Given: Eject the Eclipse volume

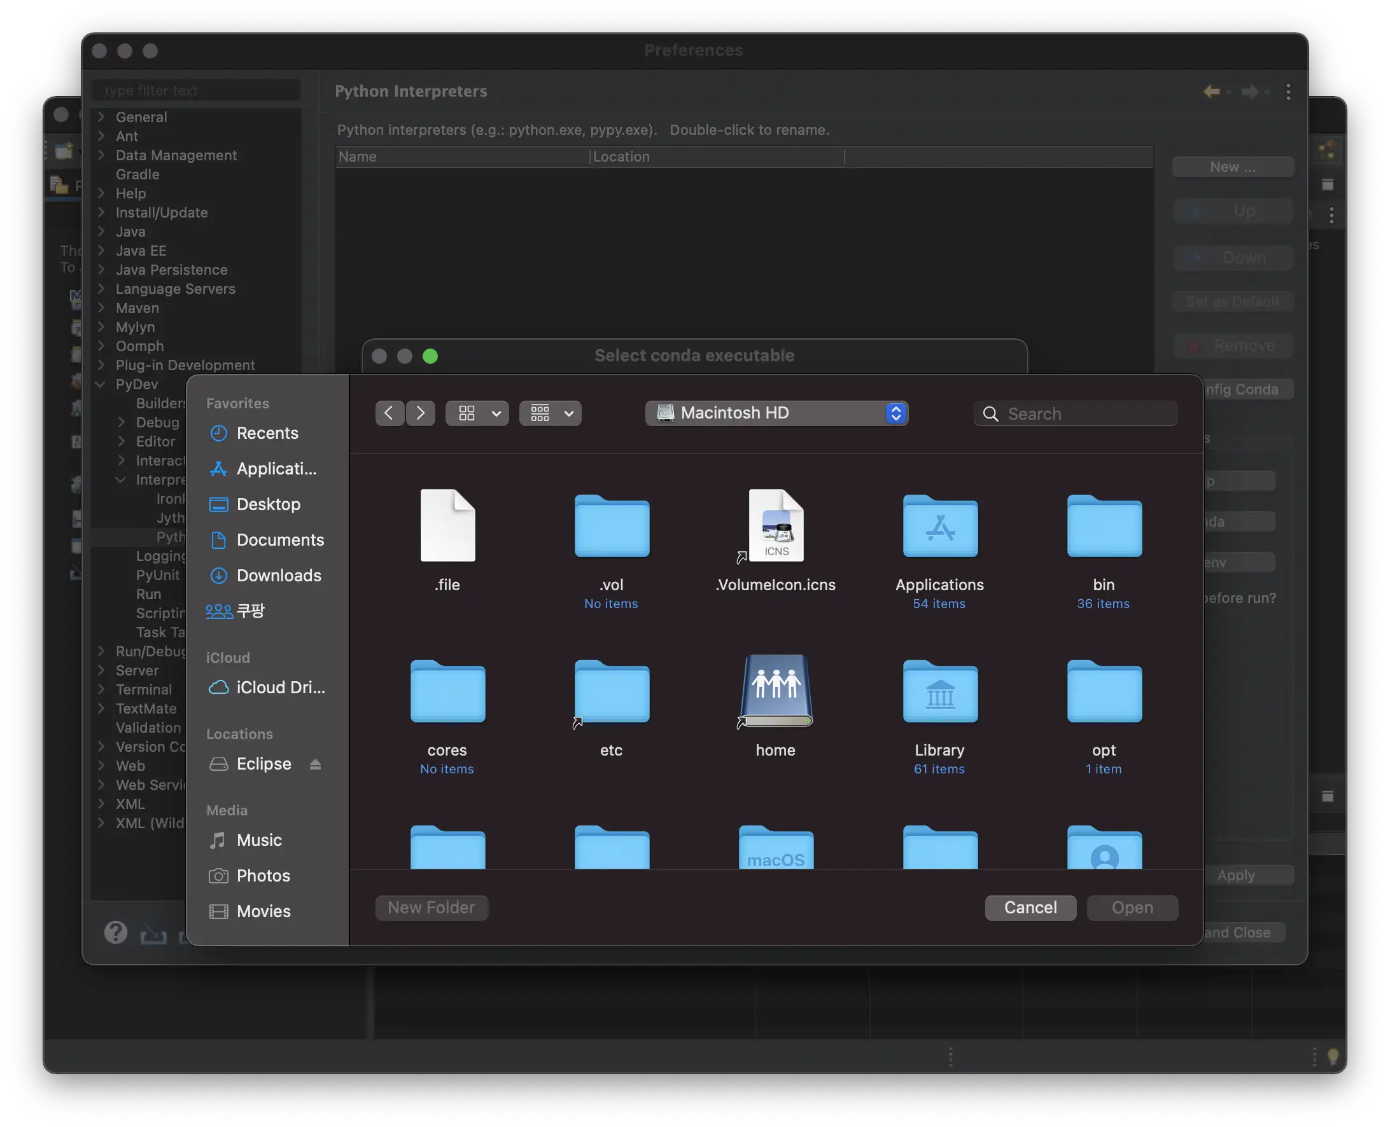Looking at the screenshot, I should (315, 764).
